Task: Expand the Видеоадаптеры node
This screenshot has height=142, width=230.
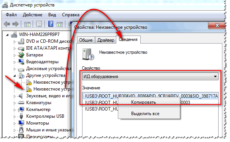Action: tap(14, 62)
